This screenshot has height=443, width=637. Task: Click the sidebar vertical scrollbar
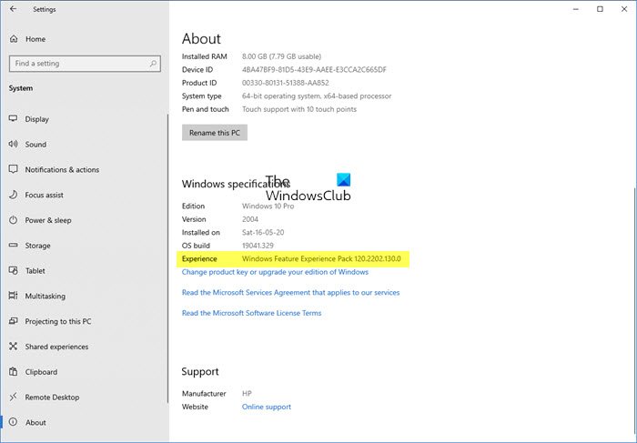pyautogui.click(x=167, y=257)
